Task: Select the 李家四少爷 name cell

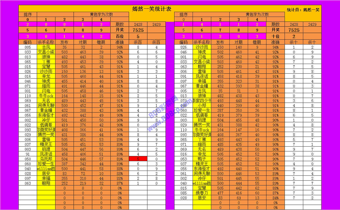Action: [202, 101]
